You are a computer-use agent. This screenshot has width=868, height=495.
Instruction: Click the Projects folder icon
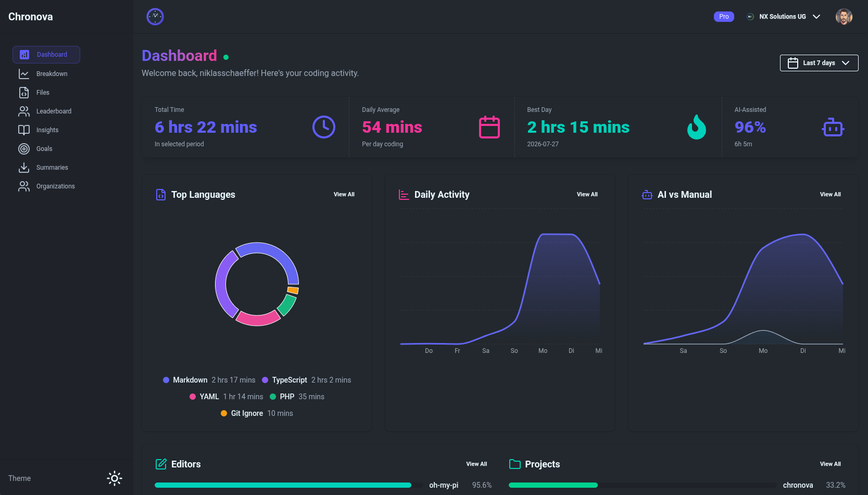tap(515, 464)
